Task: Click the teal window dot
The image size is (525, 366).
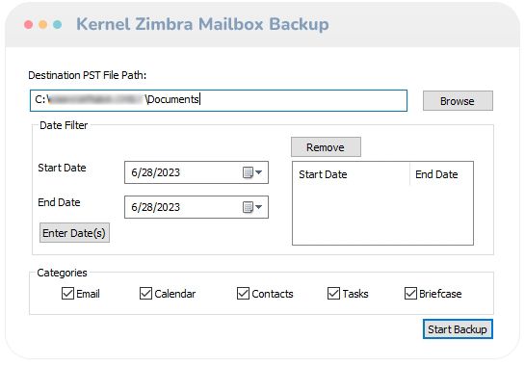Action: pyautogui.click(x=57, y=24)
